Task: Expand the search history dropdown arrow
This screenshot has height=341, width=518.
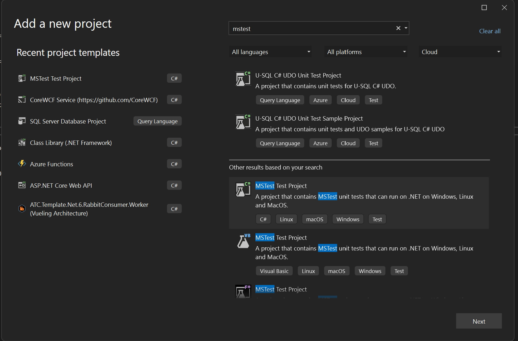Action: pos(406,28)
